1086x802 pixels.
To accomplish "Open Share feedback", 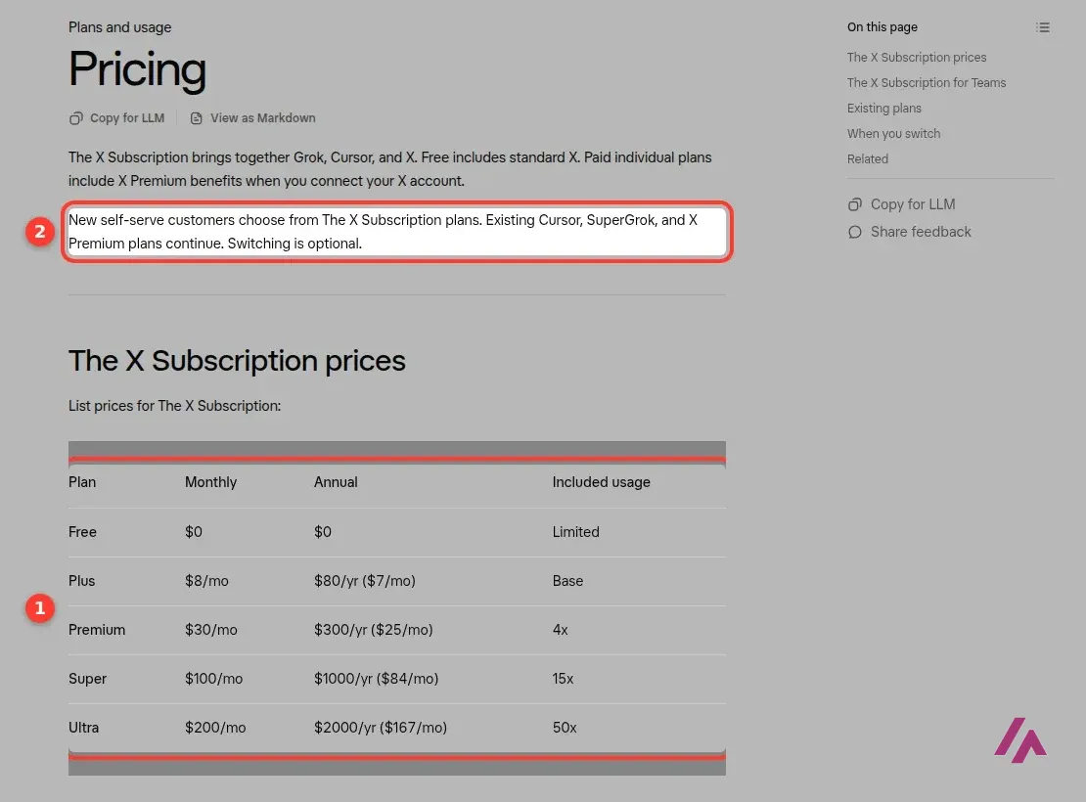I will 921,232.
